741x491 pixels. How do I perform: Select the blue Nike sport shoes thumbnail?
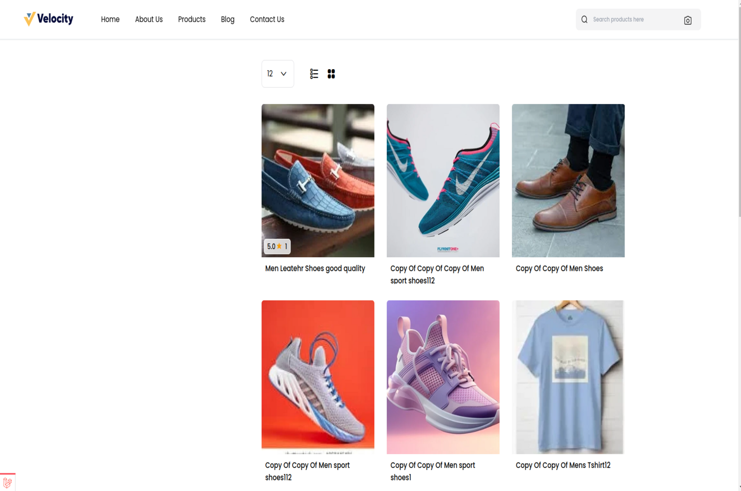point(443,180)
